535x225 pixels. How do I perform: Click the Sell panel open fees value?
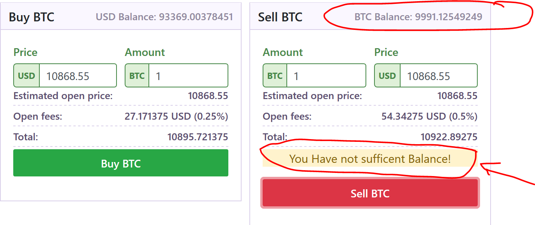tap(429, 116)
